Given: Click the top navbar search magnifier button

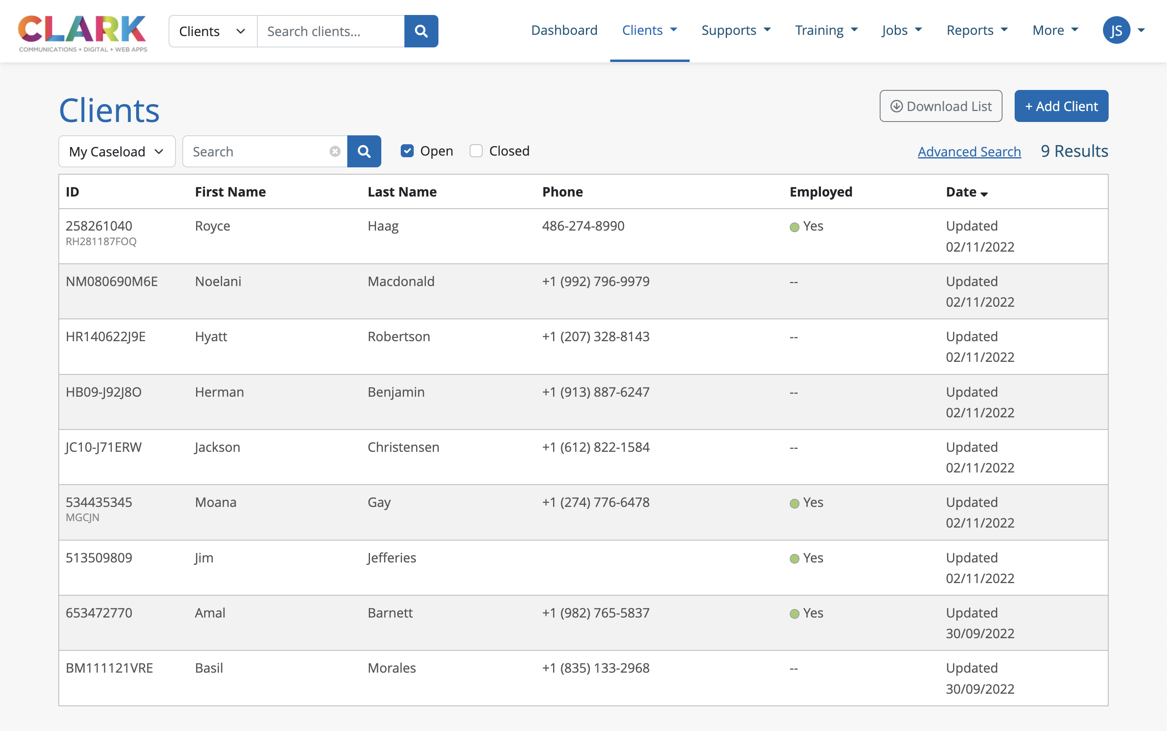Looking at the screenshot, I should pos(421,32).
